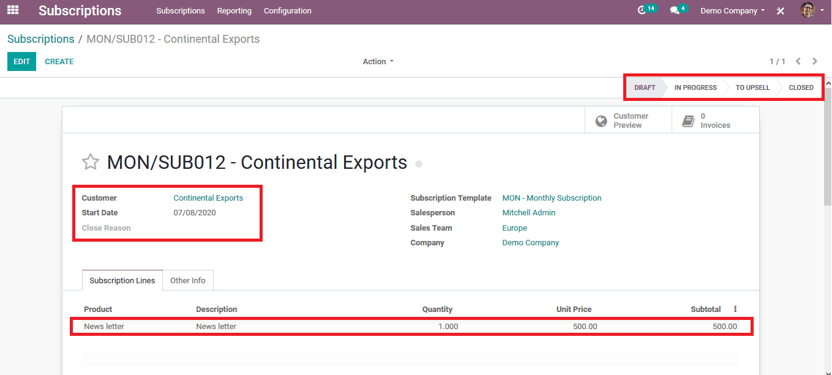Sort by Unit Price column header
Viewport: 832px width, 375px height.
click(x=574, y=310)
